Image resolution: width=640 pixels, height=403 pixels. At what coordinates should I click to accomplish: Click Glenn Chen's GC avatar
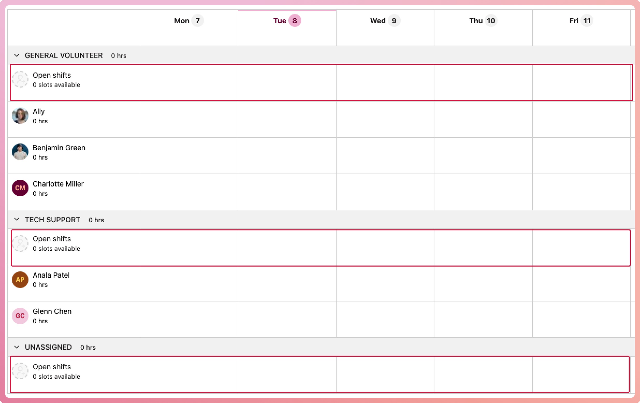20,316
